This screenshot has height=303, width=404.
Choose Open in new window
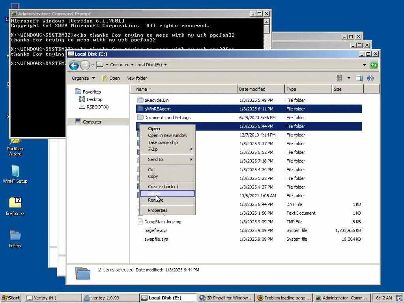pyautogui.click(x=167, y=135)
